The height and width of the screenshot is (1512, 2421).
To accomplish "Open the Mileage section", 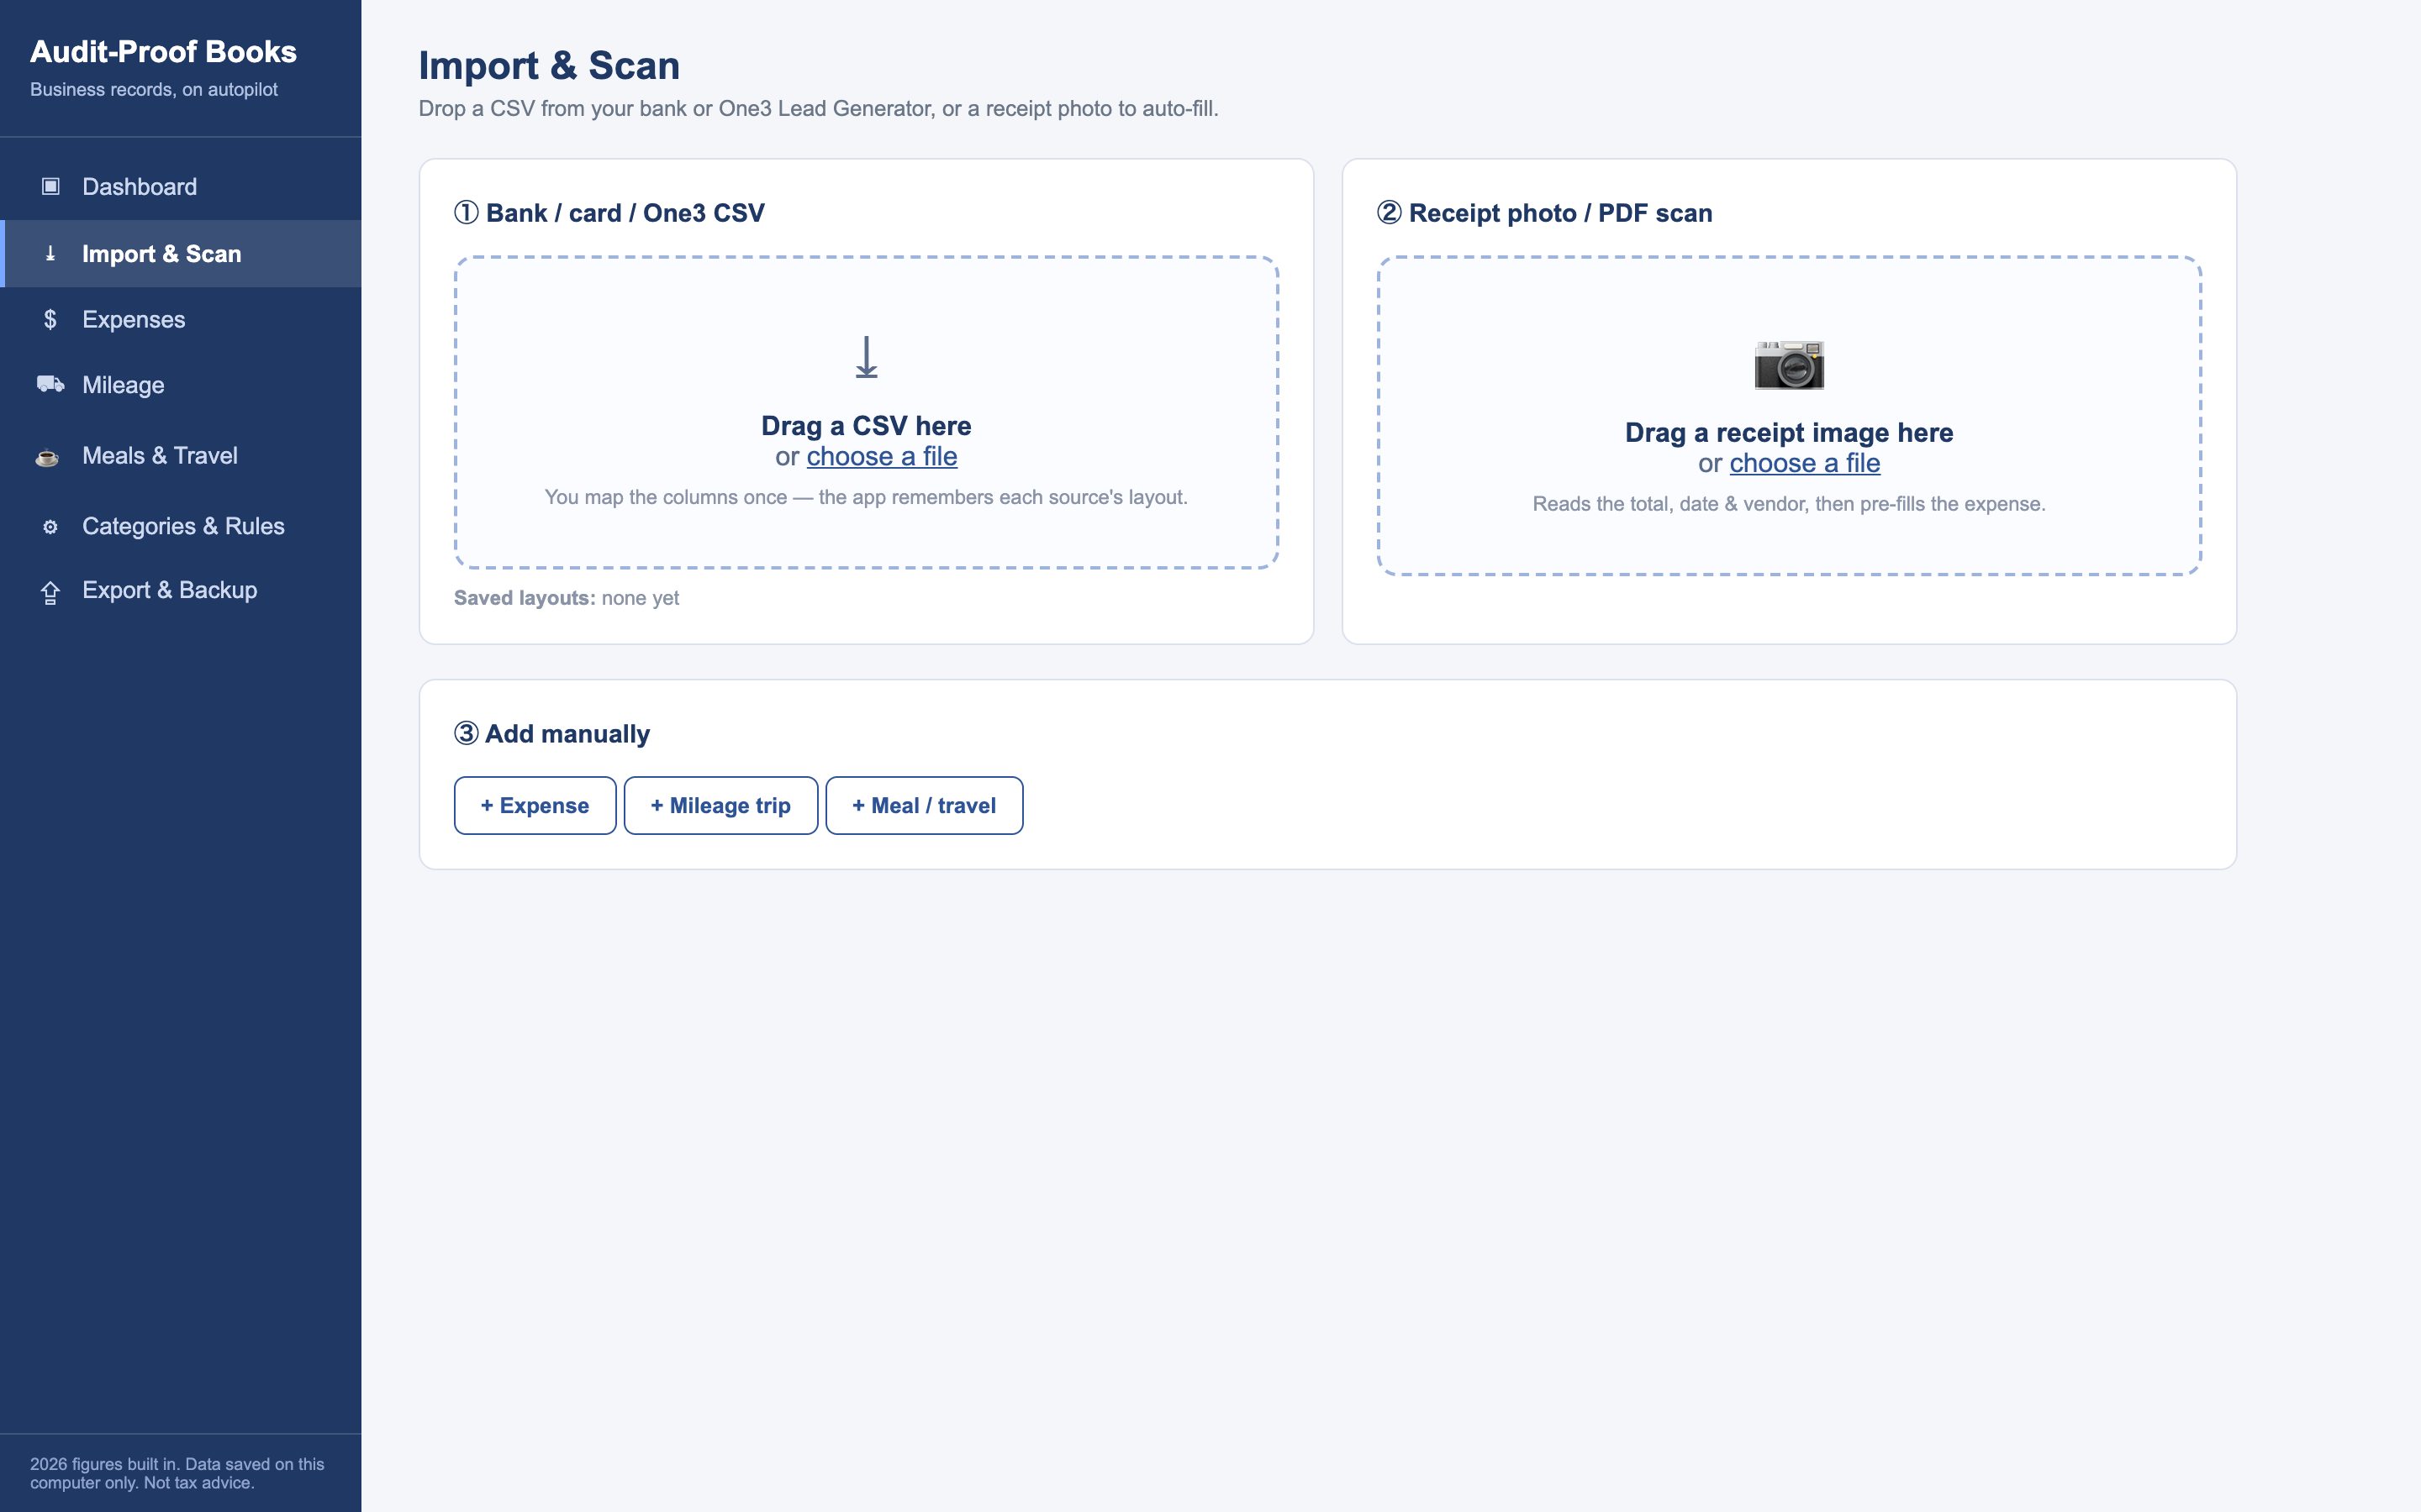I will 181,385.
